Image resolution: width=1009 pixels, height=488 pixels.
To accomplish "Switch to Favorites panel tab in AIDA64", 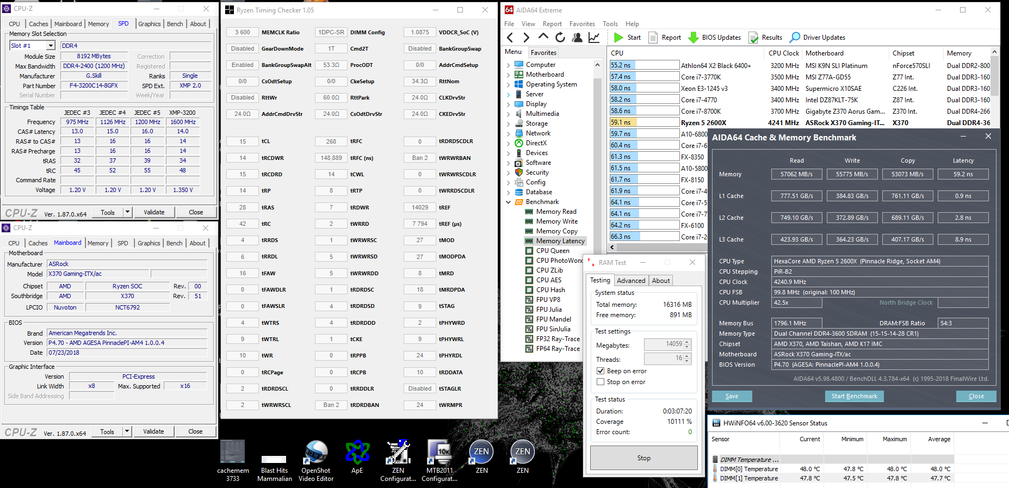I will (543, 53).
